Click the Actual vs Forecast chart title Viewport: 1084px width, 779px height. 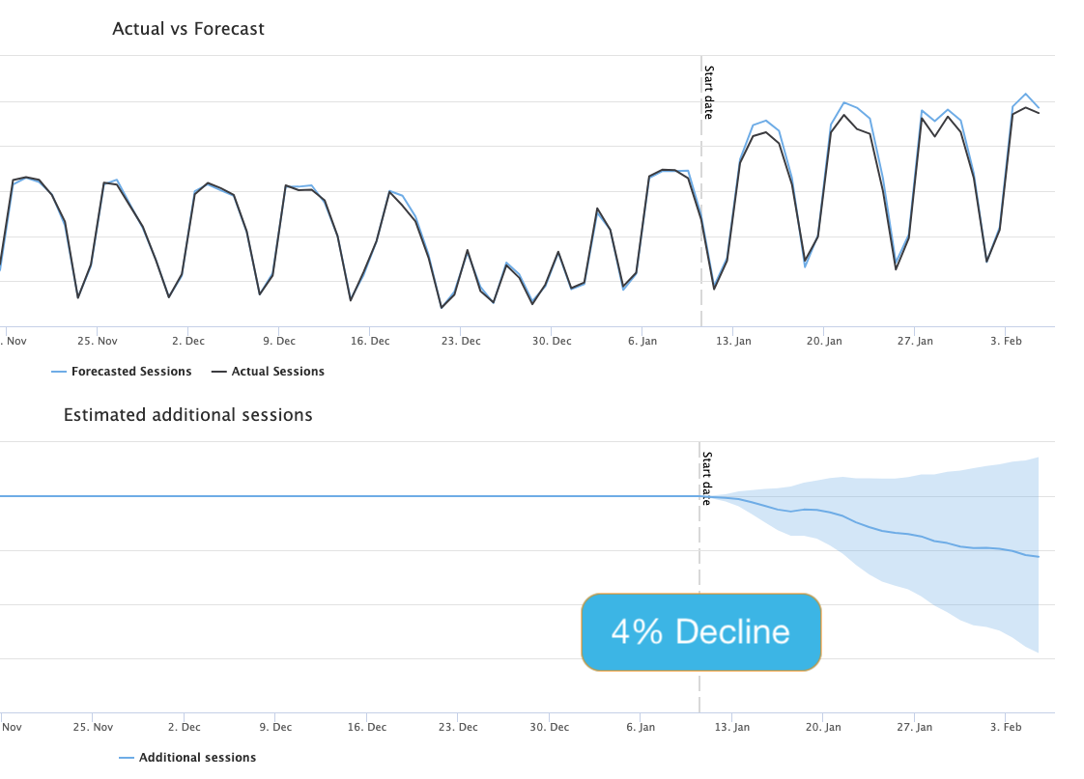(188, 29)
